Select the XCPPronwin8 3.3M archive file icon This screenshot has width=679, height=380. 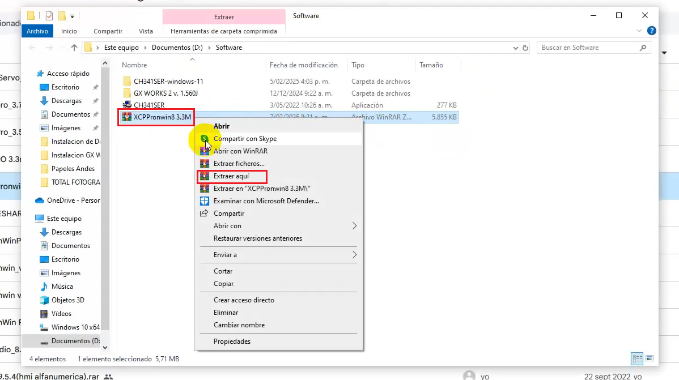tap(126, 117)
